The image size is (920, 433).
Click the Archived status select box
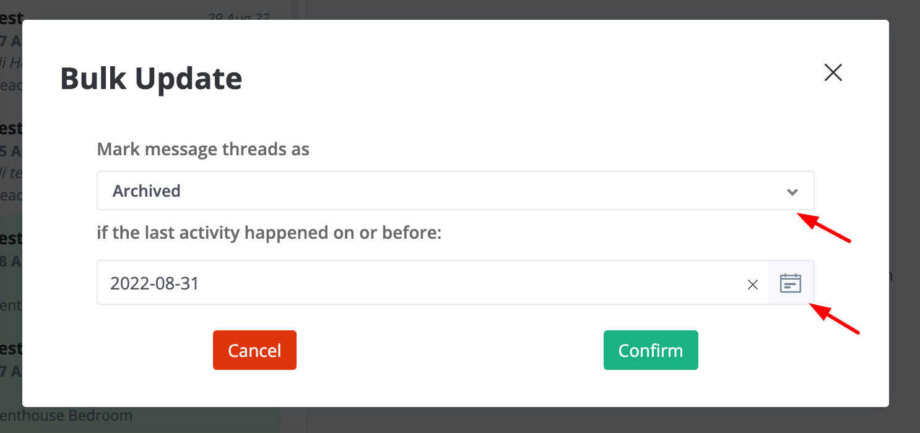pyautogui.click(x=433, y=191)
